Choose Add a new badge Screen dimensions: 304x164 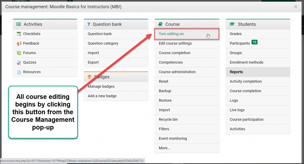pos(102,96)
